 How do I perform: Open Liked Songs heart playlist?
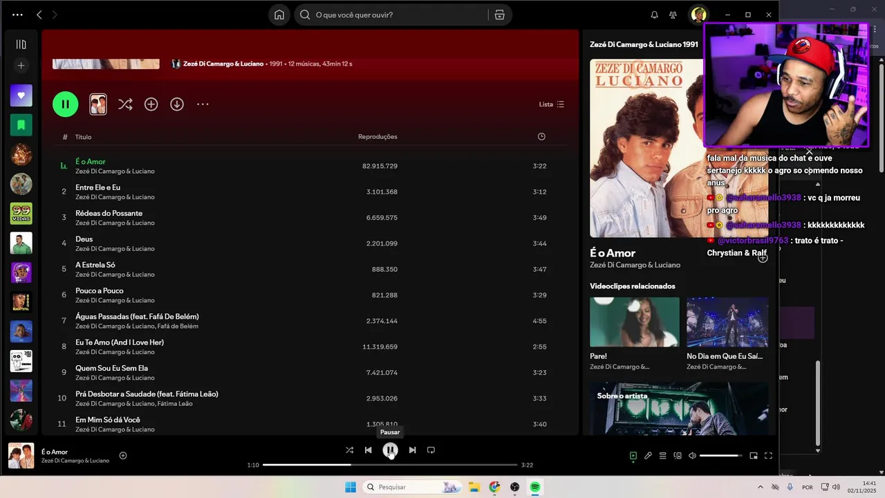[x=21, y=95]
